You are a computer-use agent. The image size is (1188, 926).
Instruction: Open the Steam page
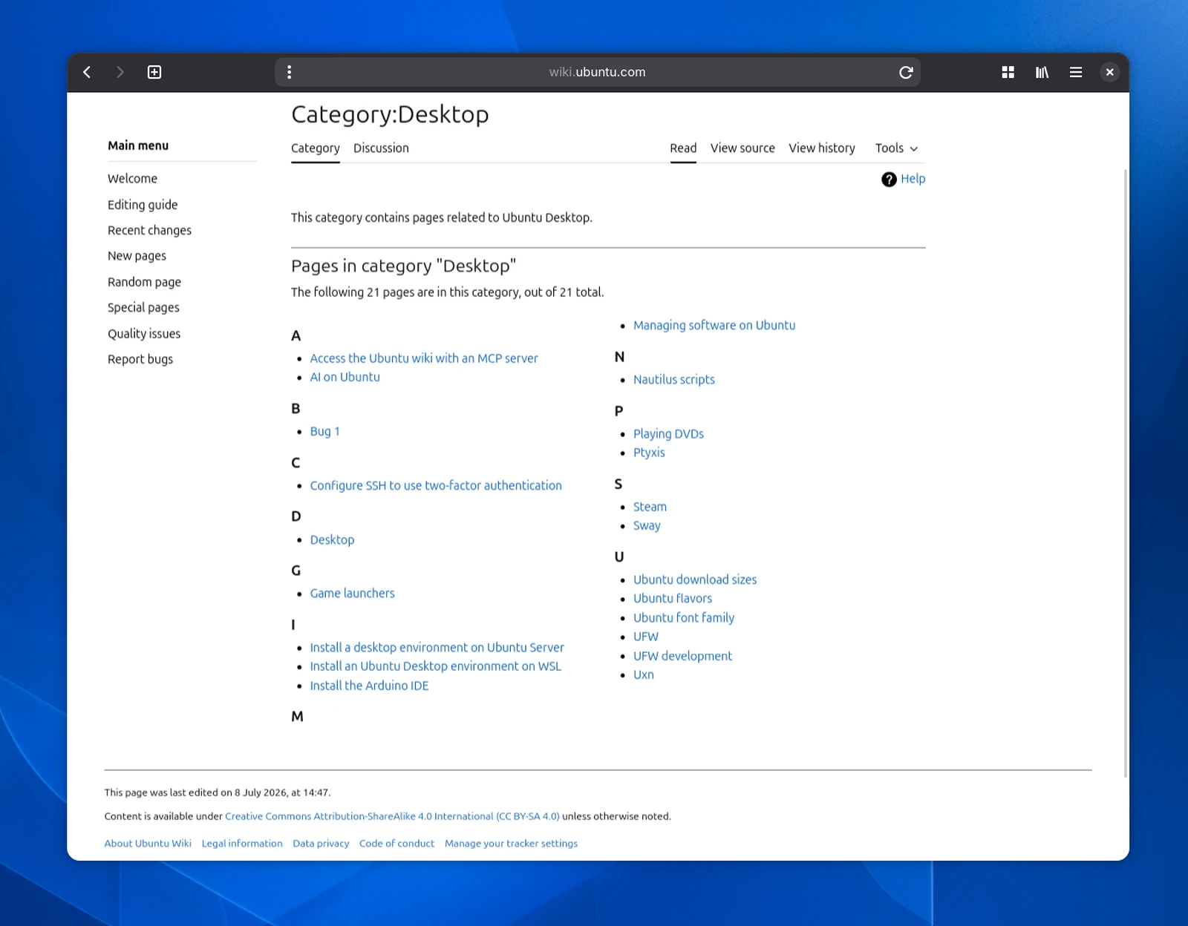click(650, 507)
